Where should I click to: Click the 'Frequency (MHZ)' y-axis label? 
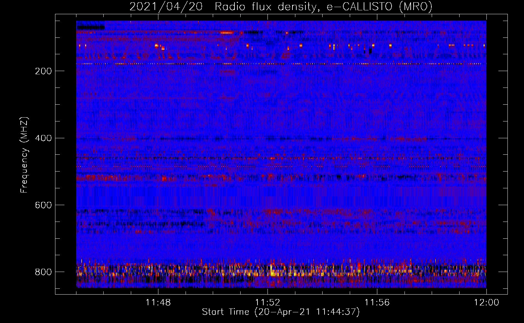tap(24, 155)
